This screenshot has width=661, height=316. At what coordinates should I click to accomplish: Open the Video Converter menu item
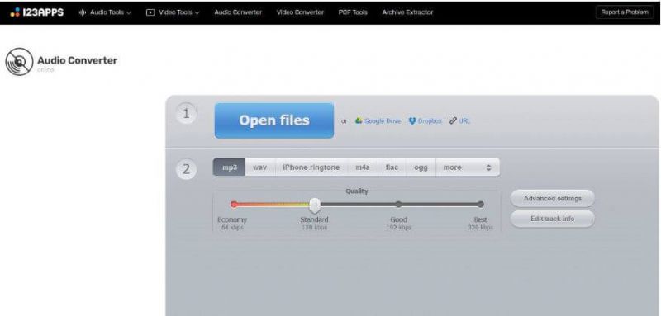[300, 12]
